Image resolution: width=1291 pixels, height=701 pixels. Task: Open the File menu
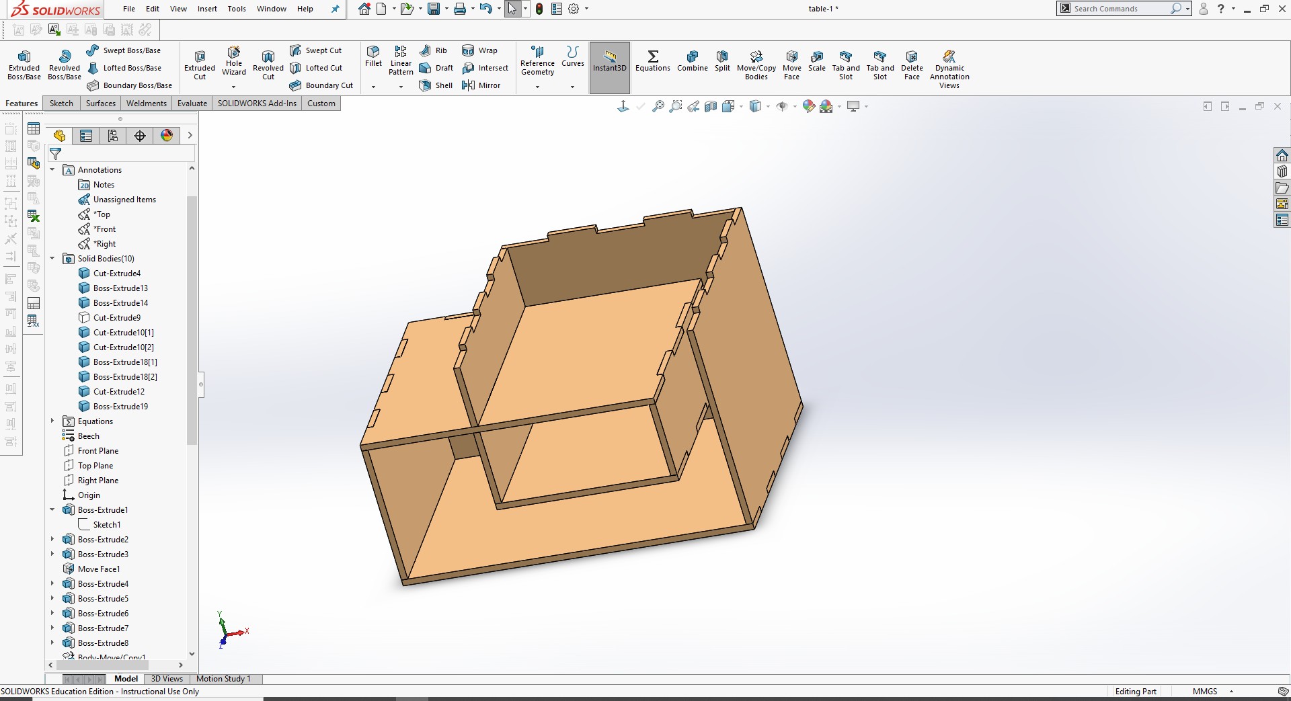pyautogui.click(x=129, y=9)
